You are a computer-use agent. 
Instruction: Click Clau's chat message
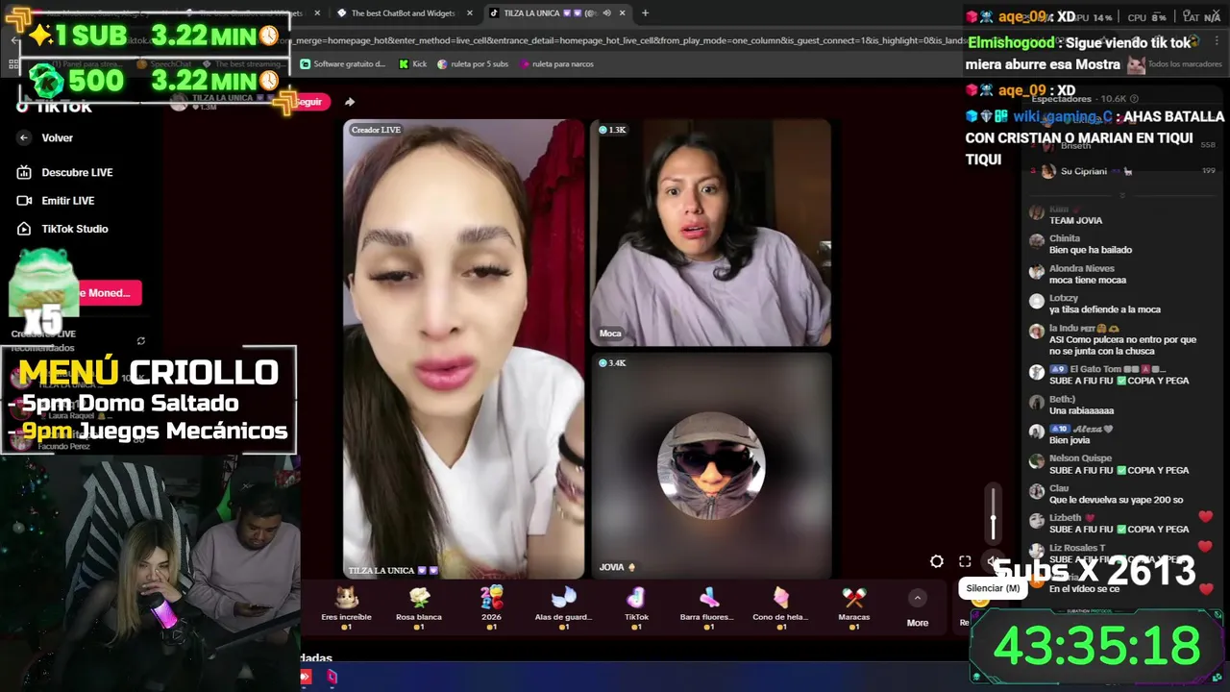[1117, 500]
